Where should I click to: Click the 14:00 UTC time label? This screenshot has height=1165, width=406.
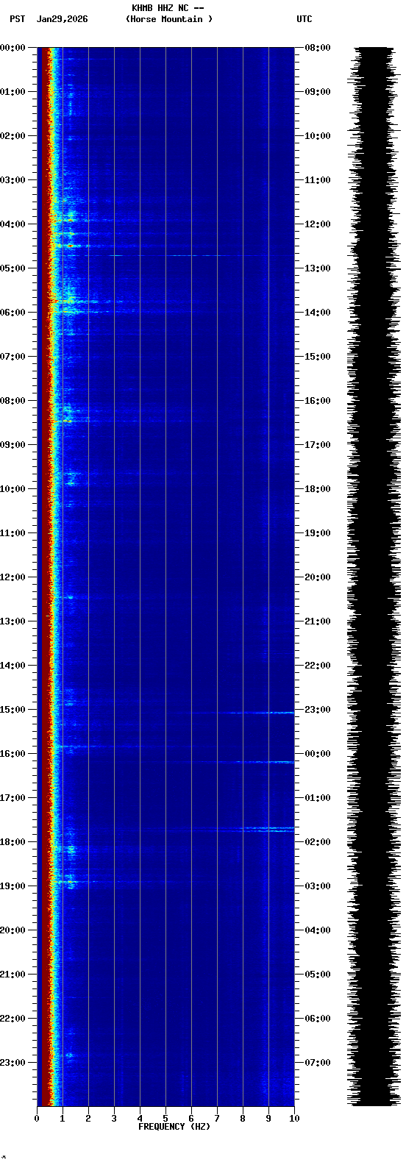318,313
